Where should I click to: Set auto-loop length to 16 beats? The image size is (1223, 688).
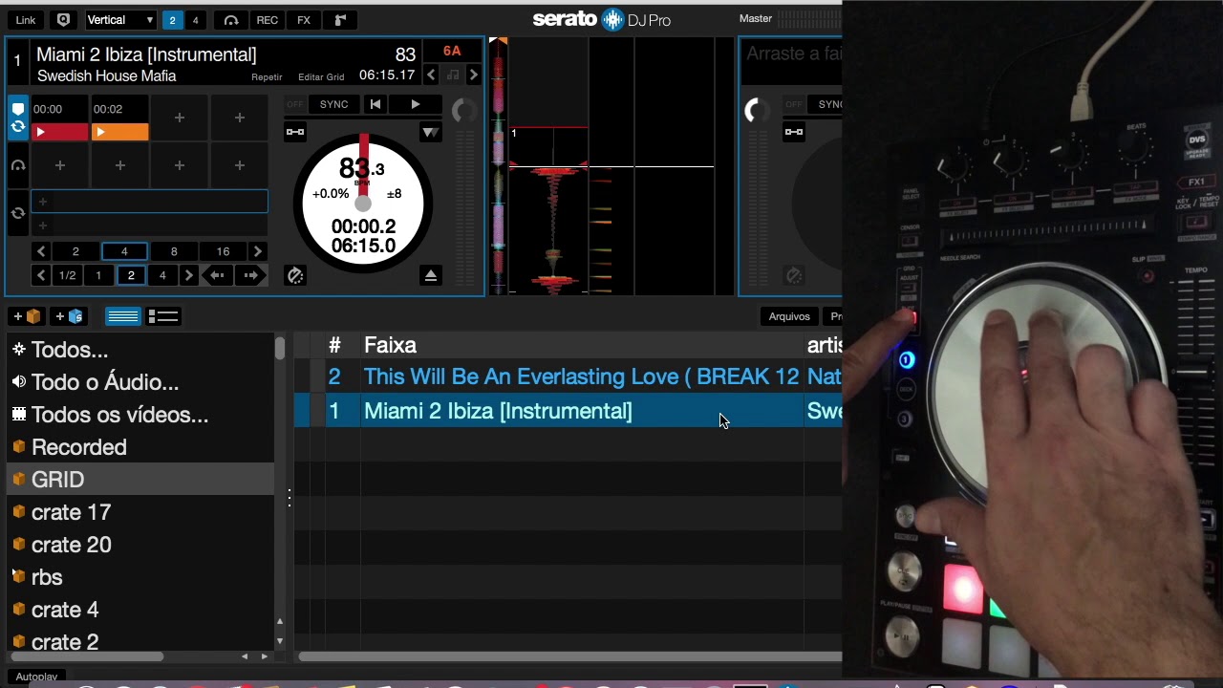coord(223,251)
